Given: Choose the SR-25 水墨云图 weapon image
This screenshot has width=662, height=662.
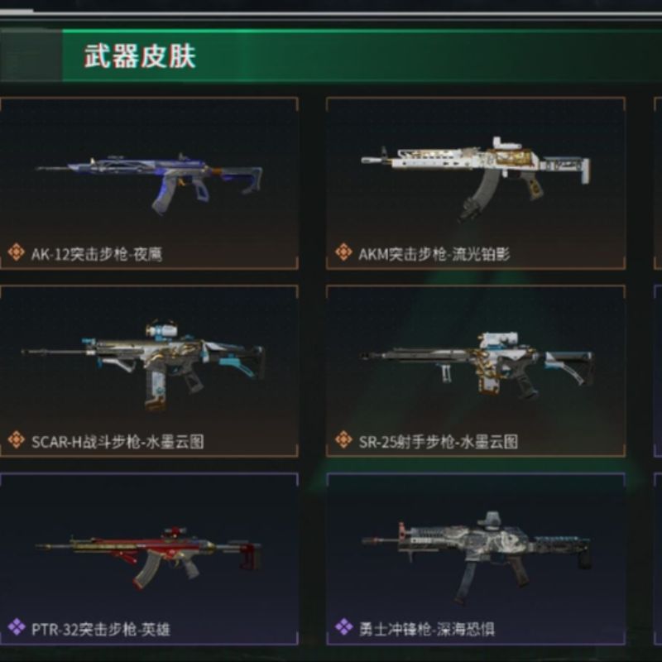Looking at the screenshot, I should point(476,366).
